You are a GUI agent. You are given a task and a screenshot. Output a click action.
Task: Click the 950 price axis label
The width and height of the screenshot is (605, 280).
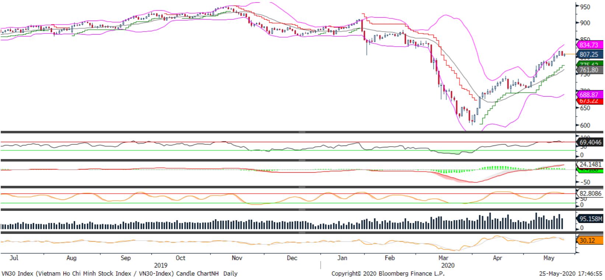(585, 7)
